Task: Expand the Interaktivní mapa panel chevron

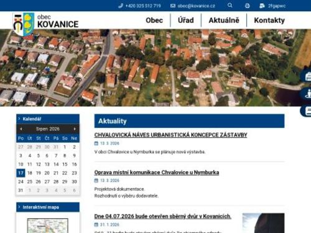Action: [19, 207]
